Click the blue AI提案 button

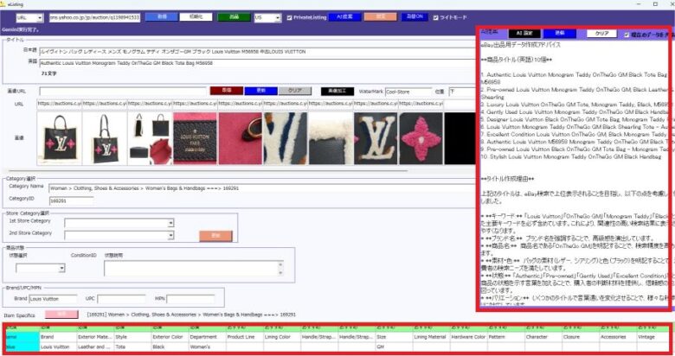(344, 16)
